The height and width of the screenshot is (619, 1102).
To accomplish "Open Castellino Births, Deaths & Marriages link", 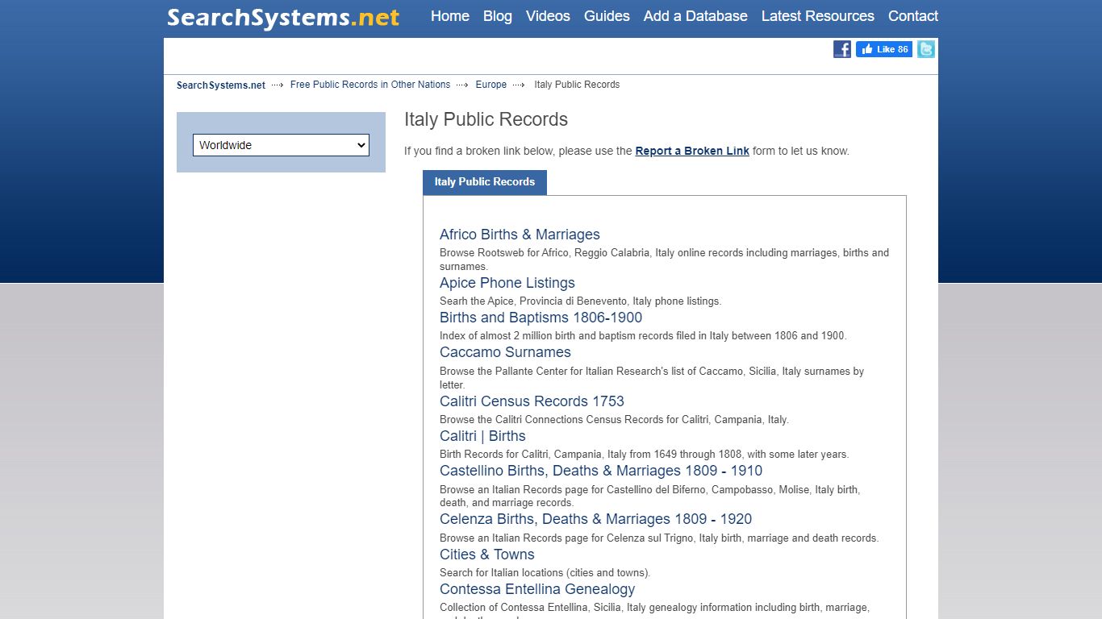I will 601,471.
